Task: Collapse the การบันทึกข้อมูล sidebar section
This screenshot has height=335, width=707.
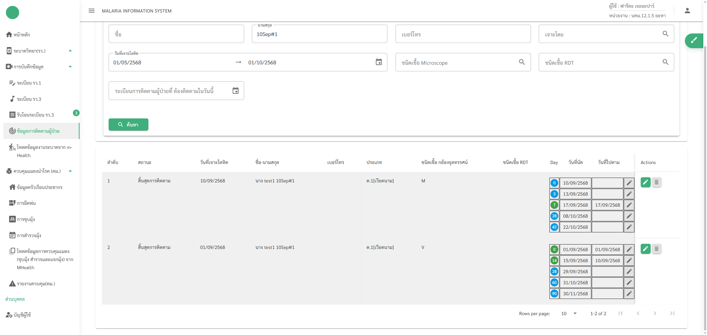Action: click(x=70, y=67)
